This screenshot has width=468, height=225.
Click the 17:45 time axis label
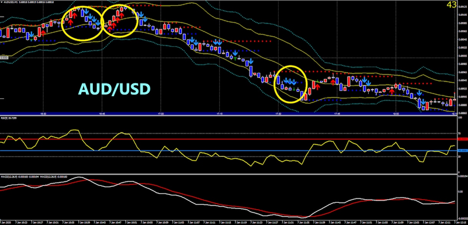coord(337,114)
